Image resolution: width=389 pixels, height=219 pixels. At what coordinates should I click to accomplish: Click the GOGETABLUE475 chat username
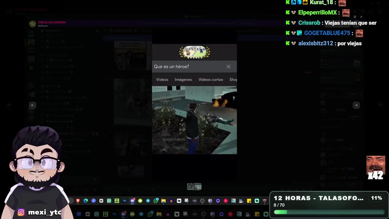327,33
